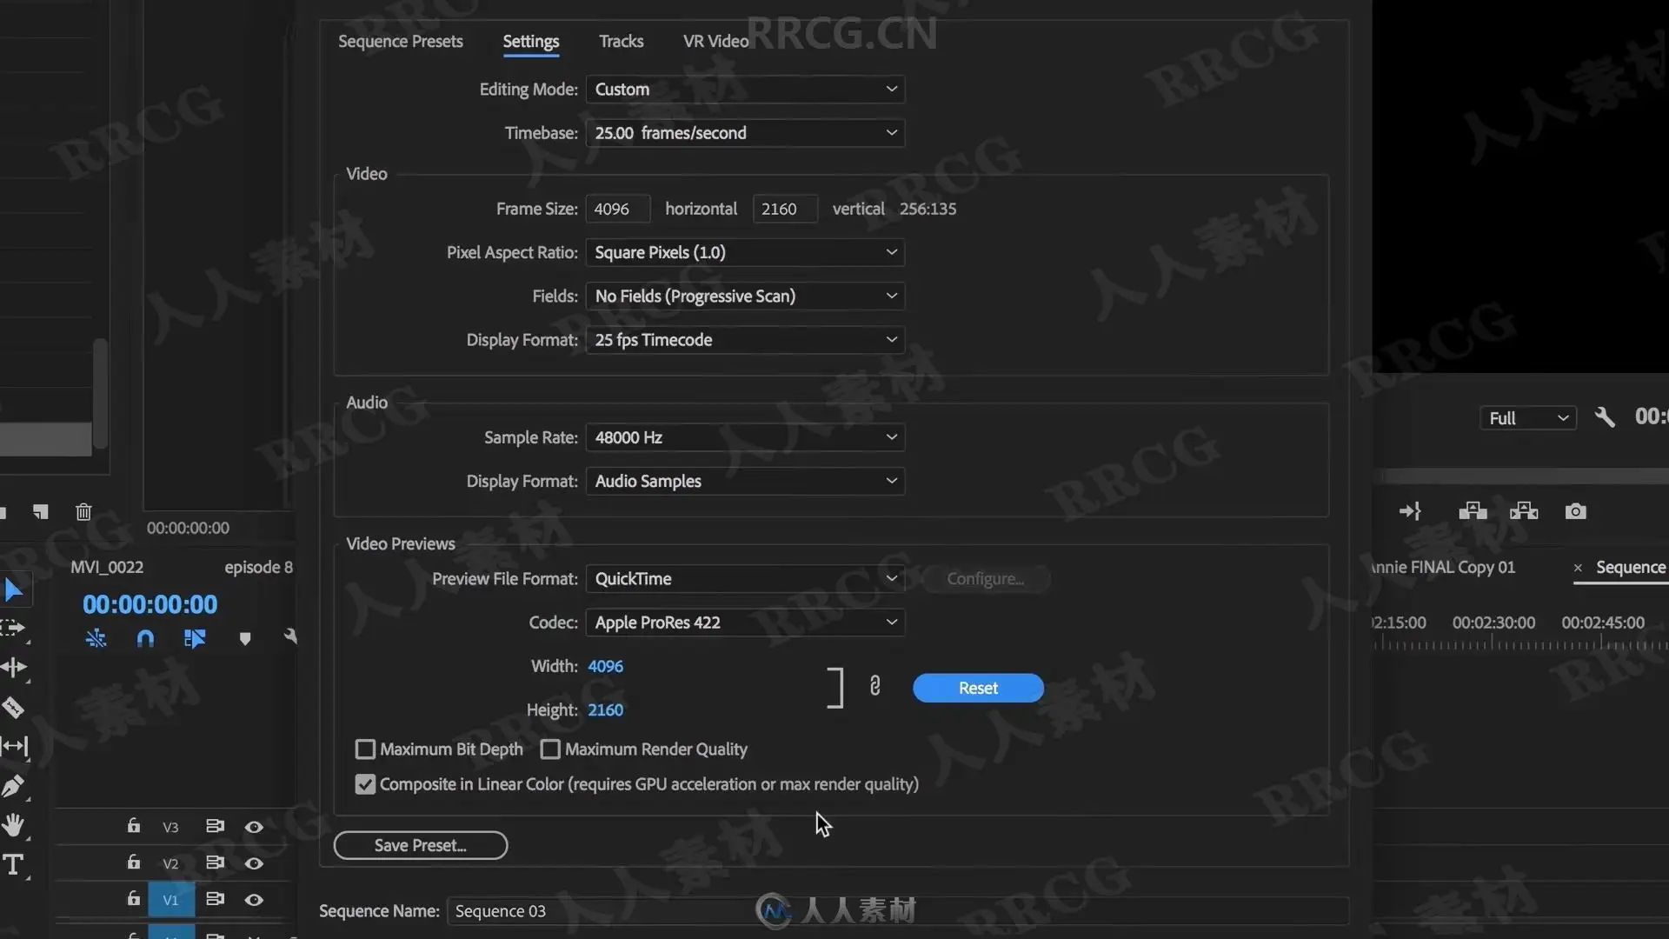Screen dimensions: 1669x939
Task: Expand the Codec dropdown
Action: click(x=745, y=623)
